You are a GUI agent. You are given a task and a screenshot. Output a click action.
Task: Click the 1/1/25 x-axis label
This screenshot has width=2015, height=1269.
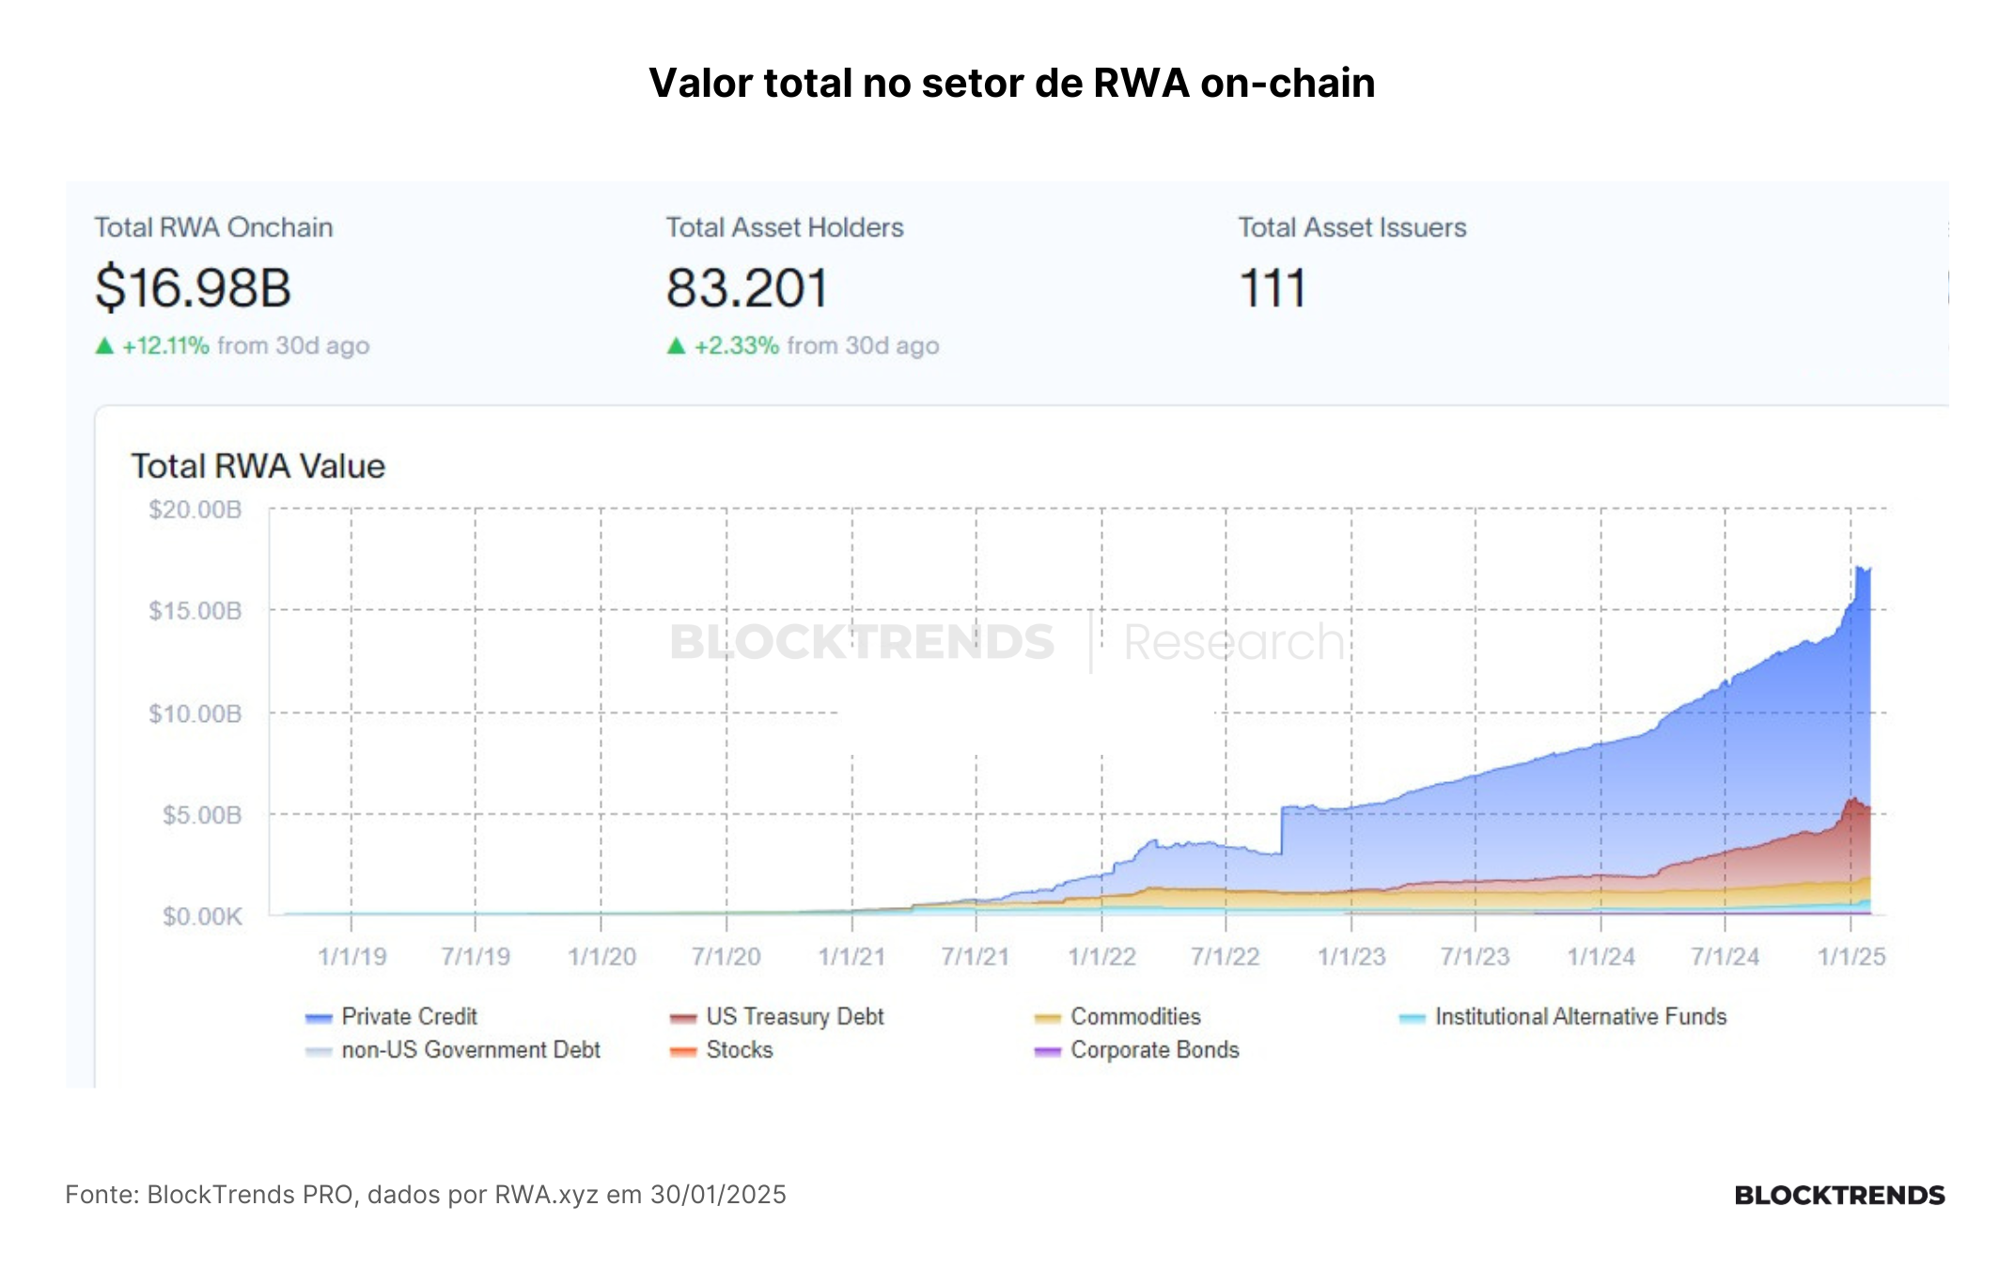(1851, 956)
